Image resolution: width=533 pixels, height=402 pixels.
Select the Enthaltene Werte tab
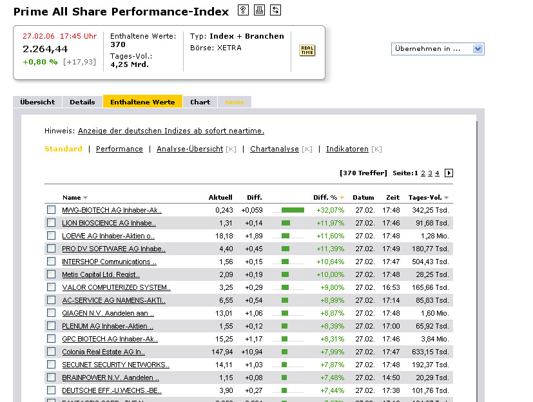click(x=143, y=102)
